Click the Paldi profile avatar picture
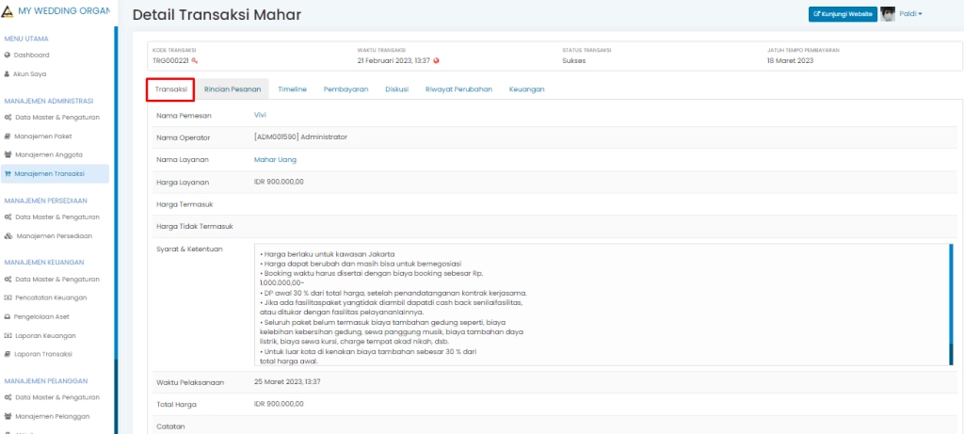The image size is (964, 434). coord(888,13)
